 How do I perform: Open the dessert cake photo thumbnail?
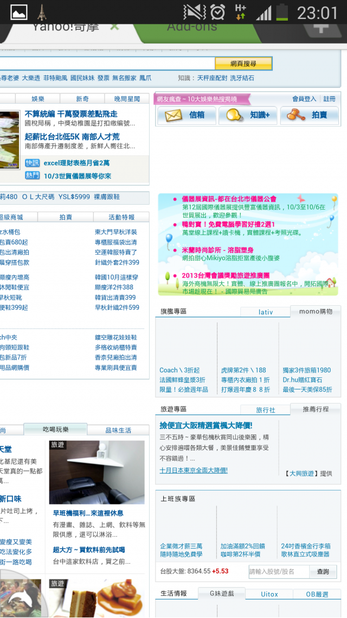click(97, 598)
